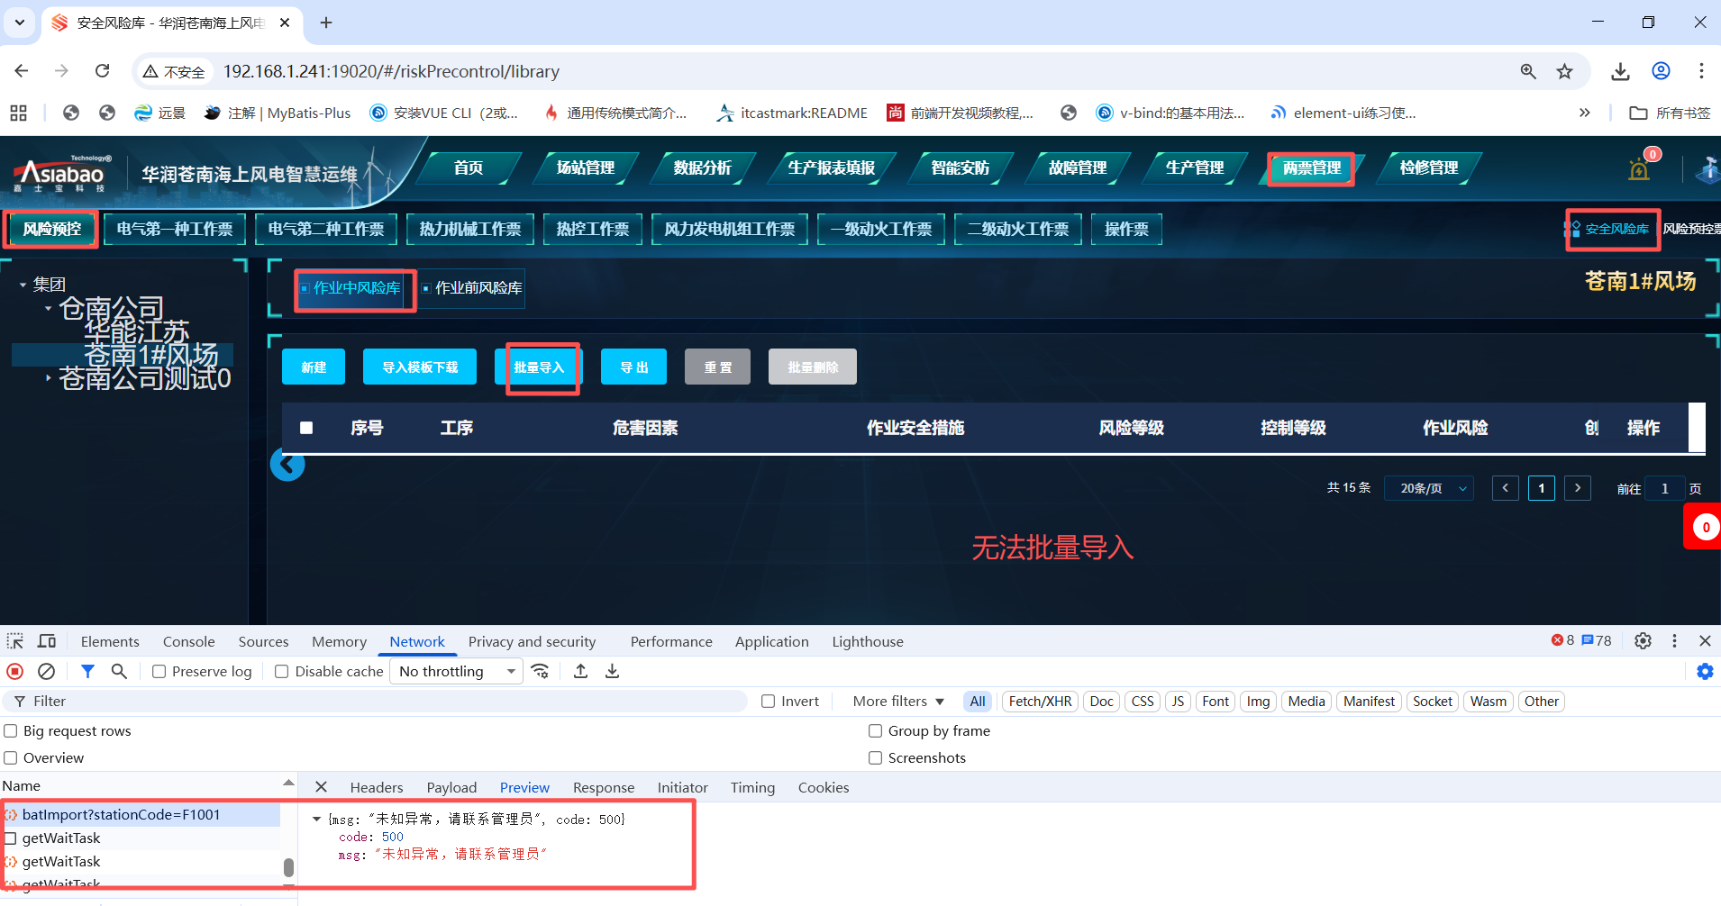
Task: Expand the 苍南公司测试0 tree node
Action: pyautogui.click(x=48, y=378)
